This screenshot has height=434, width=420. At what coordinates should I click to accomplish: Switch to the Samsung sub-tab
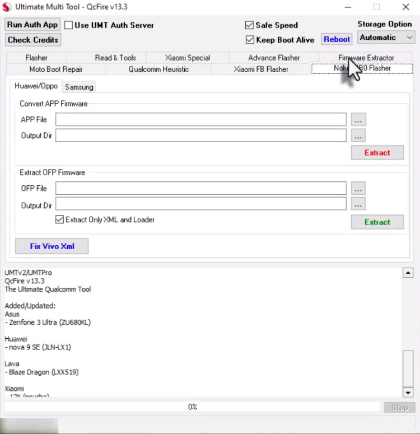pyautogui.click(x=79, y=87)
